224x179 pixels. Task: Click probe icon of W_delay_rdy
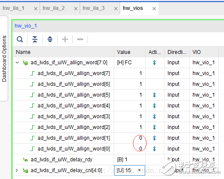tap(25, 160)
